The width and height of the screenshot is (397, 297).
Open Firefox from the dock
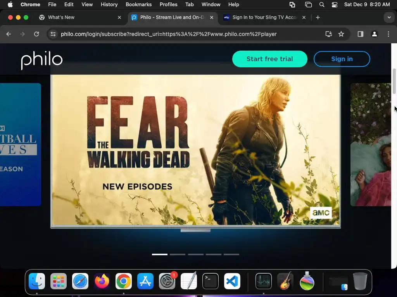pyautogui.click(x=102, y=281)
